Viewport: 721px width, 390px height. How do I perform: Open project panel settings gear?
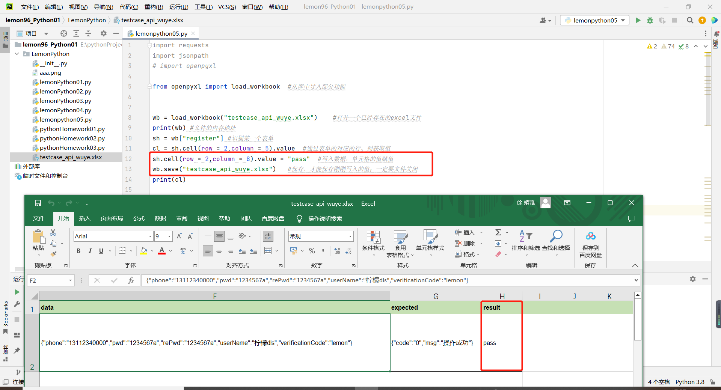(104, 33)
